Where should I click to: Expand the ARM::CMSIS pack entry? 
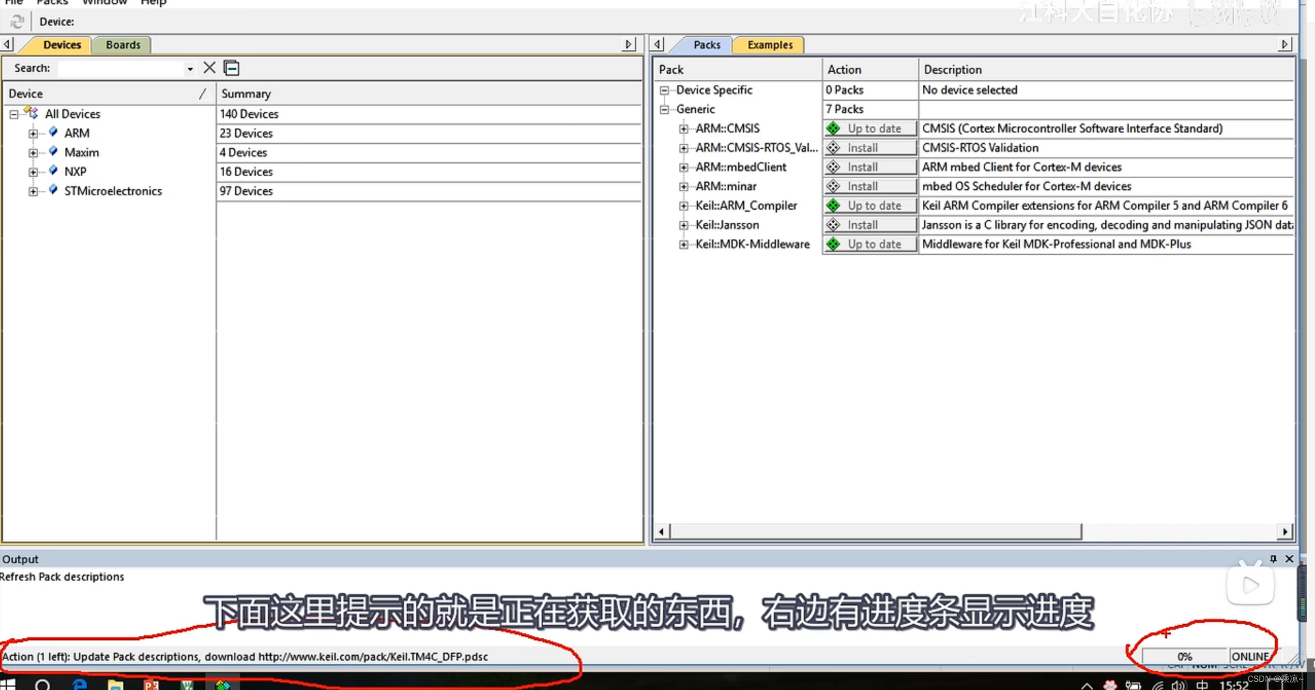[684, 129]
